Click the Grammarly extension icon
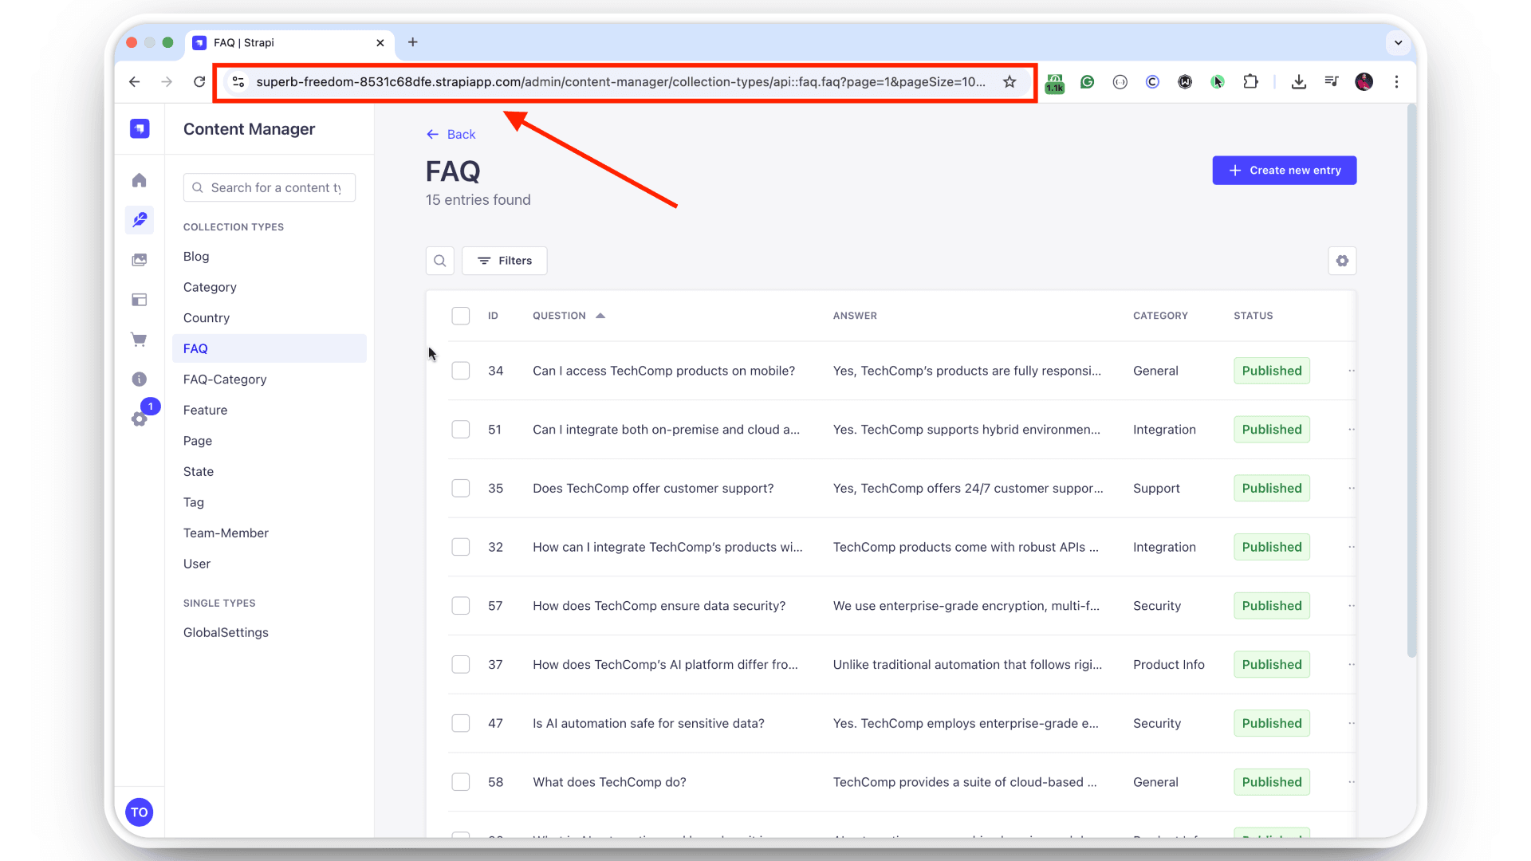1531x861 pixels. click(1087, 82)
